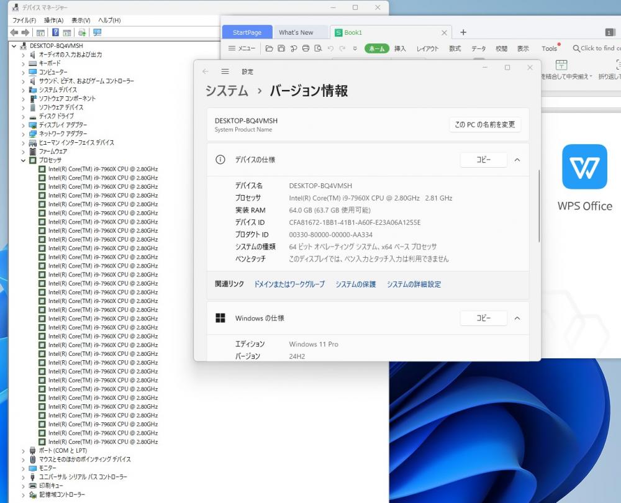Select the 数式 ribbon tab in WPS
Screen dimensions: 621x503
[x=455, y=48]
